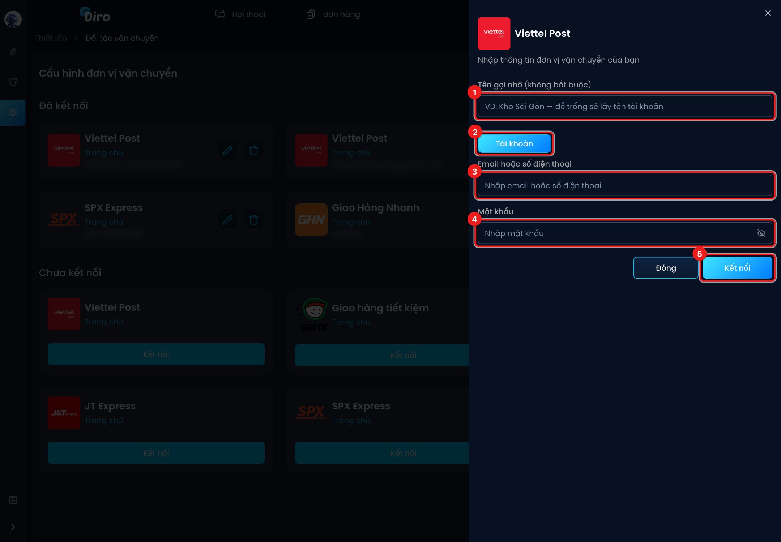Click the 'Đơn hàng' clipboard icon in top bar
This screenshot has width=781, height=542.
pos(311,14)
